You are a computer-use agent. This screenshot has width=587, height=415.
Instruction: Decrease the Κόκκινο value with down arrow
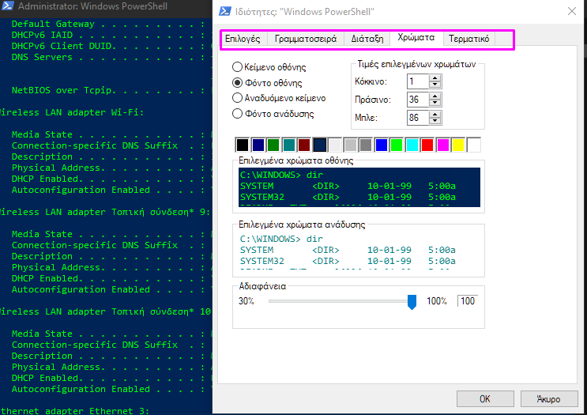[435, 85]
